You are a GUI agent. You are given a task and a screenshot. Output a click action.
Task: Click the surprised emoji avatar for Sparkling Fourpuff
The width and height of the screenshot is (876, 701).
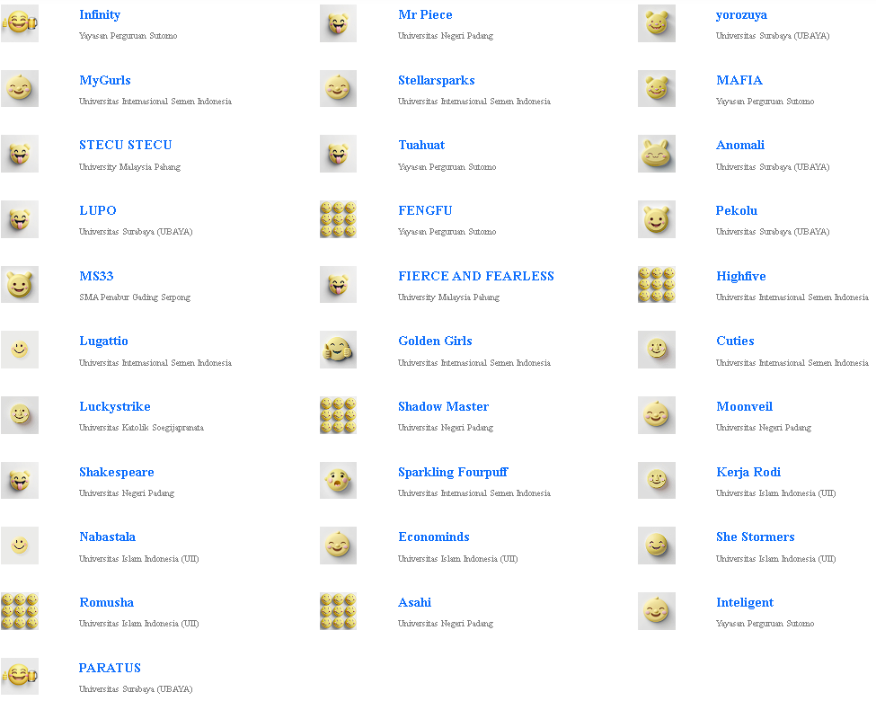tap(338, 481)
